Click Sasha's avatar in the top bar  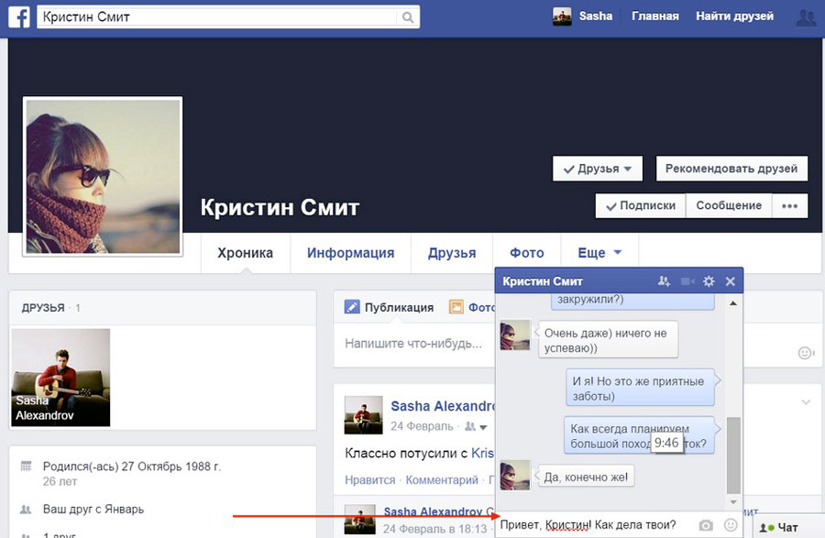[x=562, y=16]
